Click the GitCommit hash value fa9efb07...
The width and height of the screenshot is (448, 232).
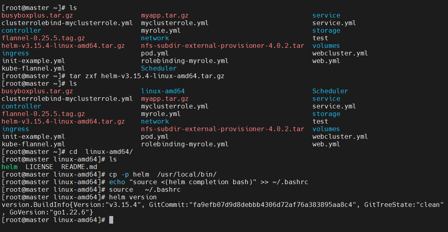272,205
